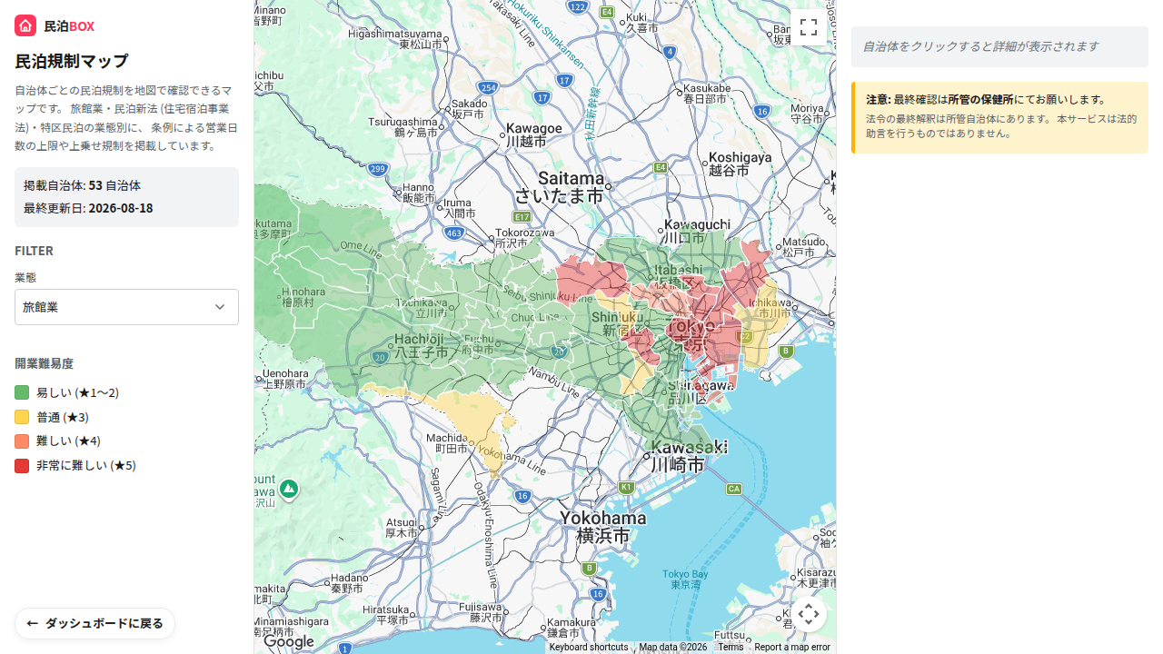
Task: Click the green mountain park marker
Action: click(x=289, y=490)
